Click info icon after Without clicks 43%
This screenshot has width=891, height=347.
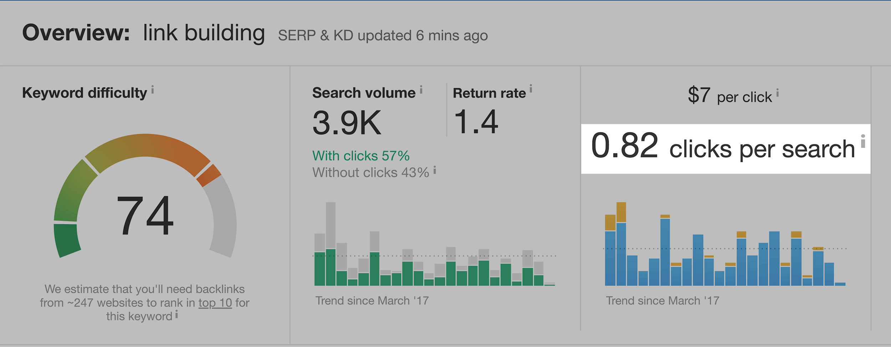435,170
